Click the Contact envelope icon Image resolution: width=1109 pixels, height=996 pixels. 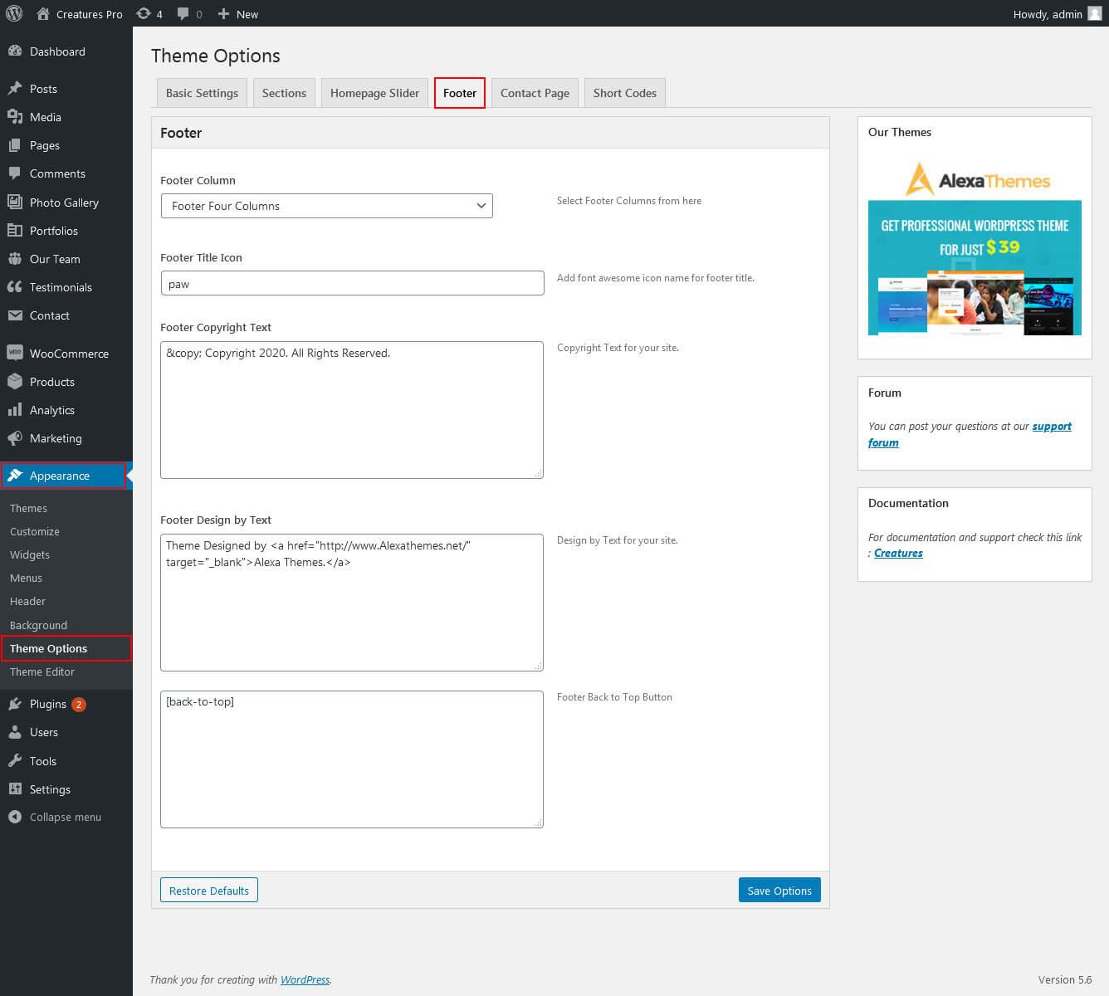click(x=15, y=315)
